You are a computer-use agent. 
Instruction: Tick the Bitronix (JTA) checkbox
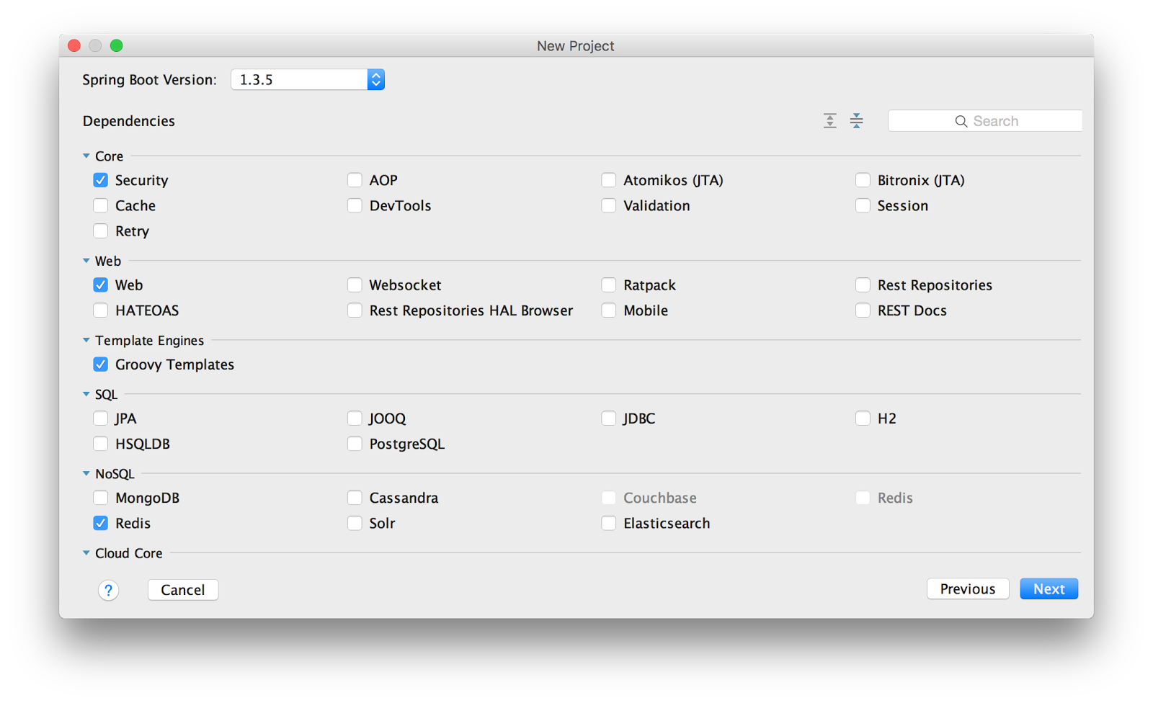point(863,180)
